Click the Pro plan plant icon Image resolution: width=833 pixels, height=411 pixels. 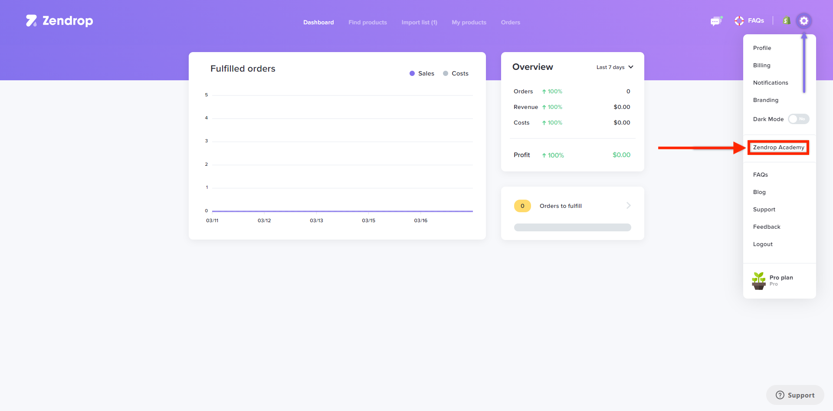[758, 281]
